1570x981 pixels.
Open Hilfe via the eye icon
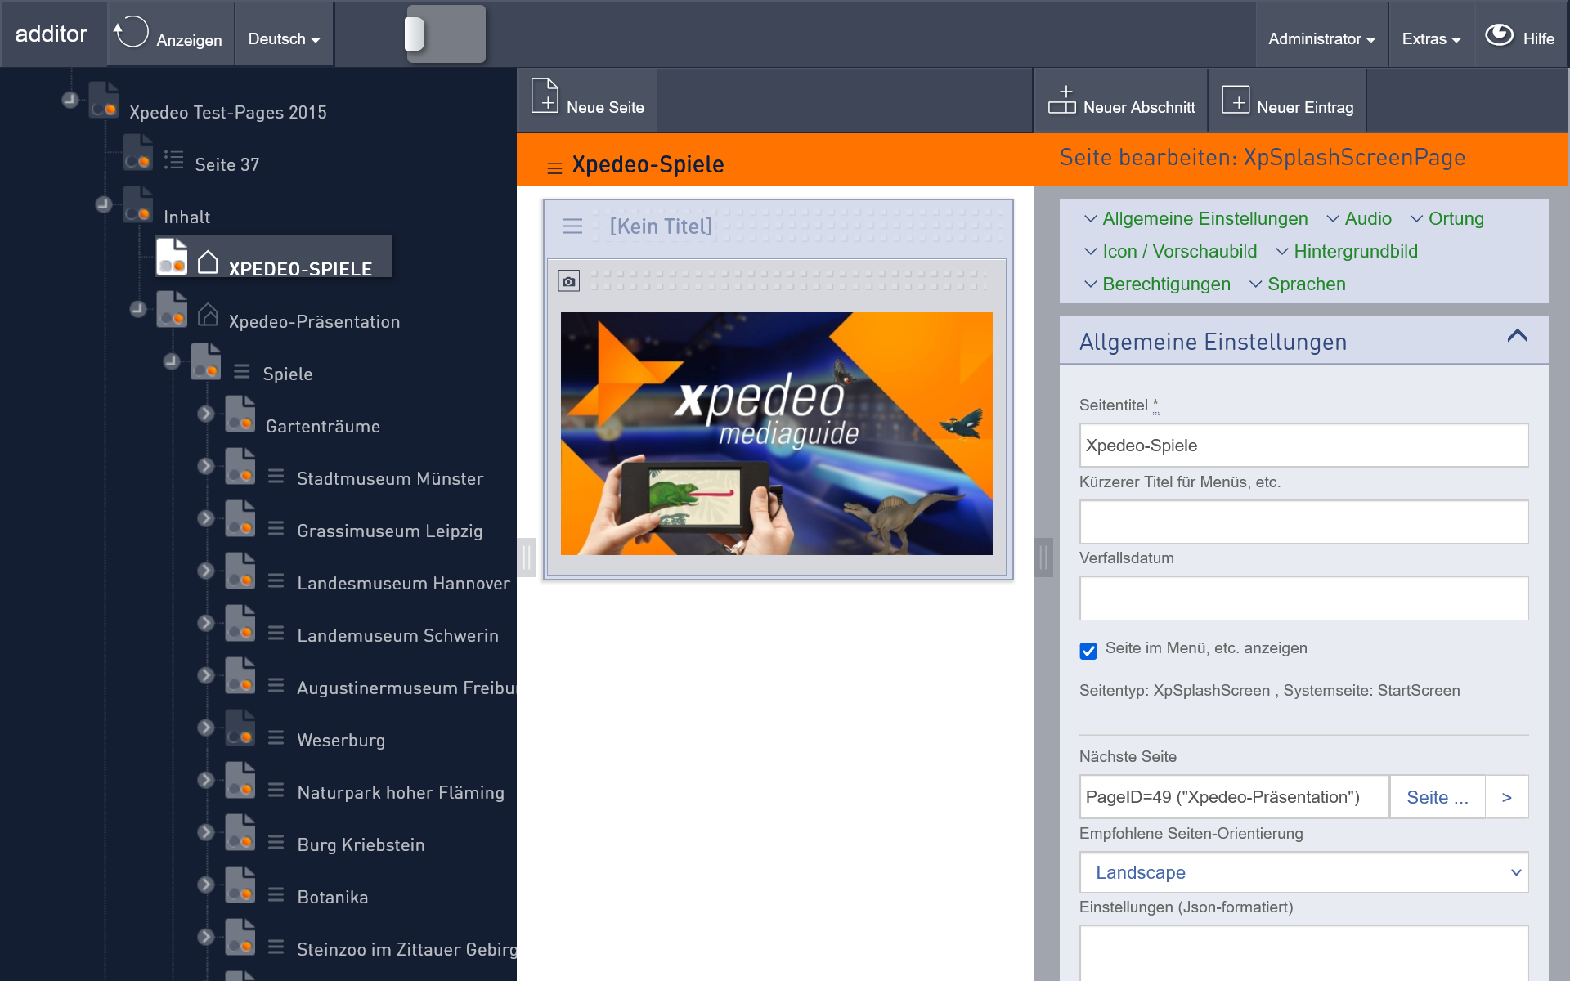click(x=1499, y=35)
